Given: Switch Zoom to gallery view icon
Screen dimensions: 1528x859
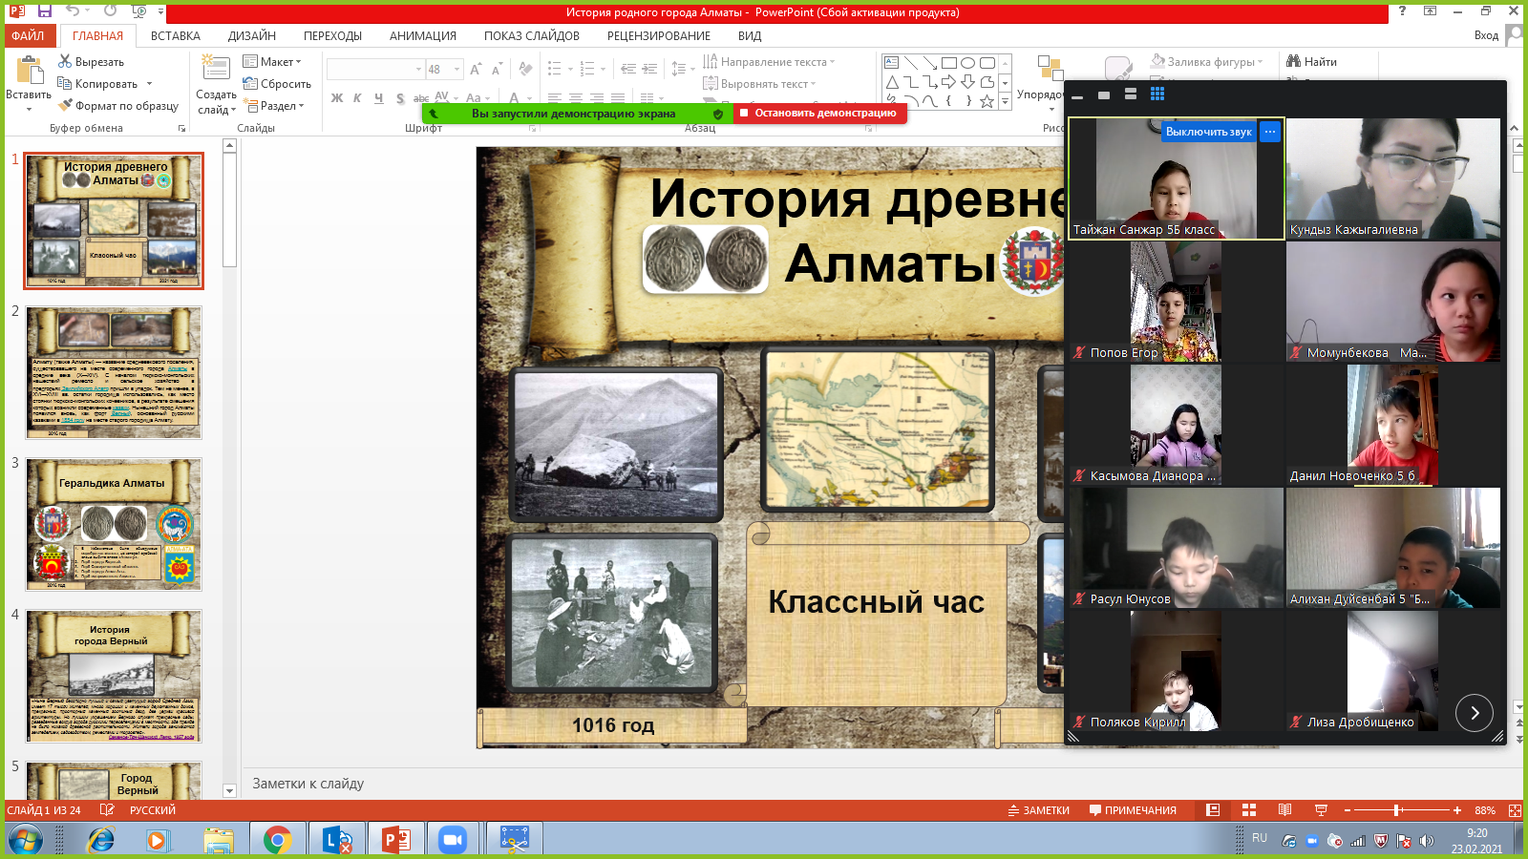Looking at the screenshot, I should (x=1157, y=94).
